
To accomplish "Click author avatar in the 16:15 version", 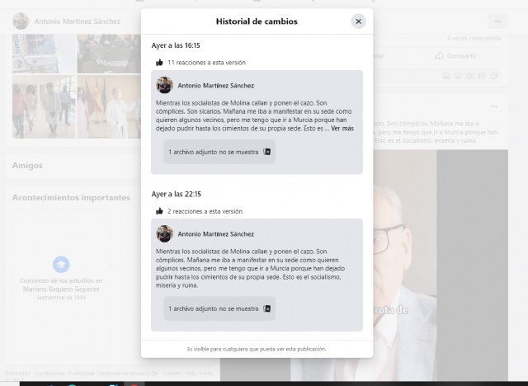I will pos(164,84).
